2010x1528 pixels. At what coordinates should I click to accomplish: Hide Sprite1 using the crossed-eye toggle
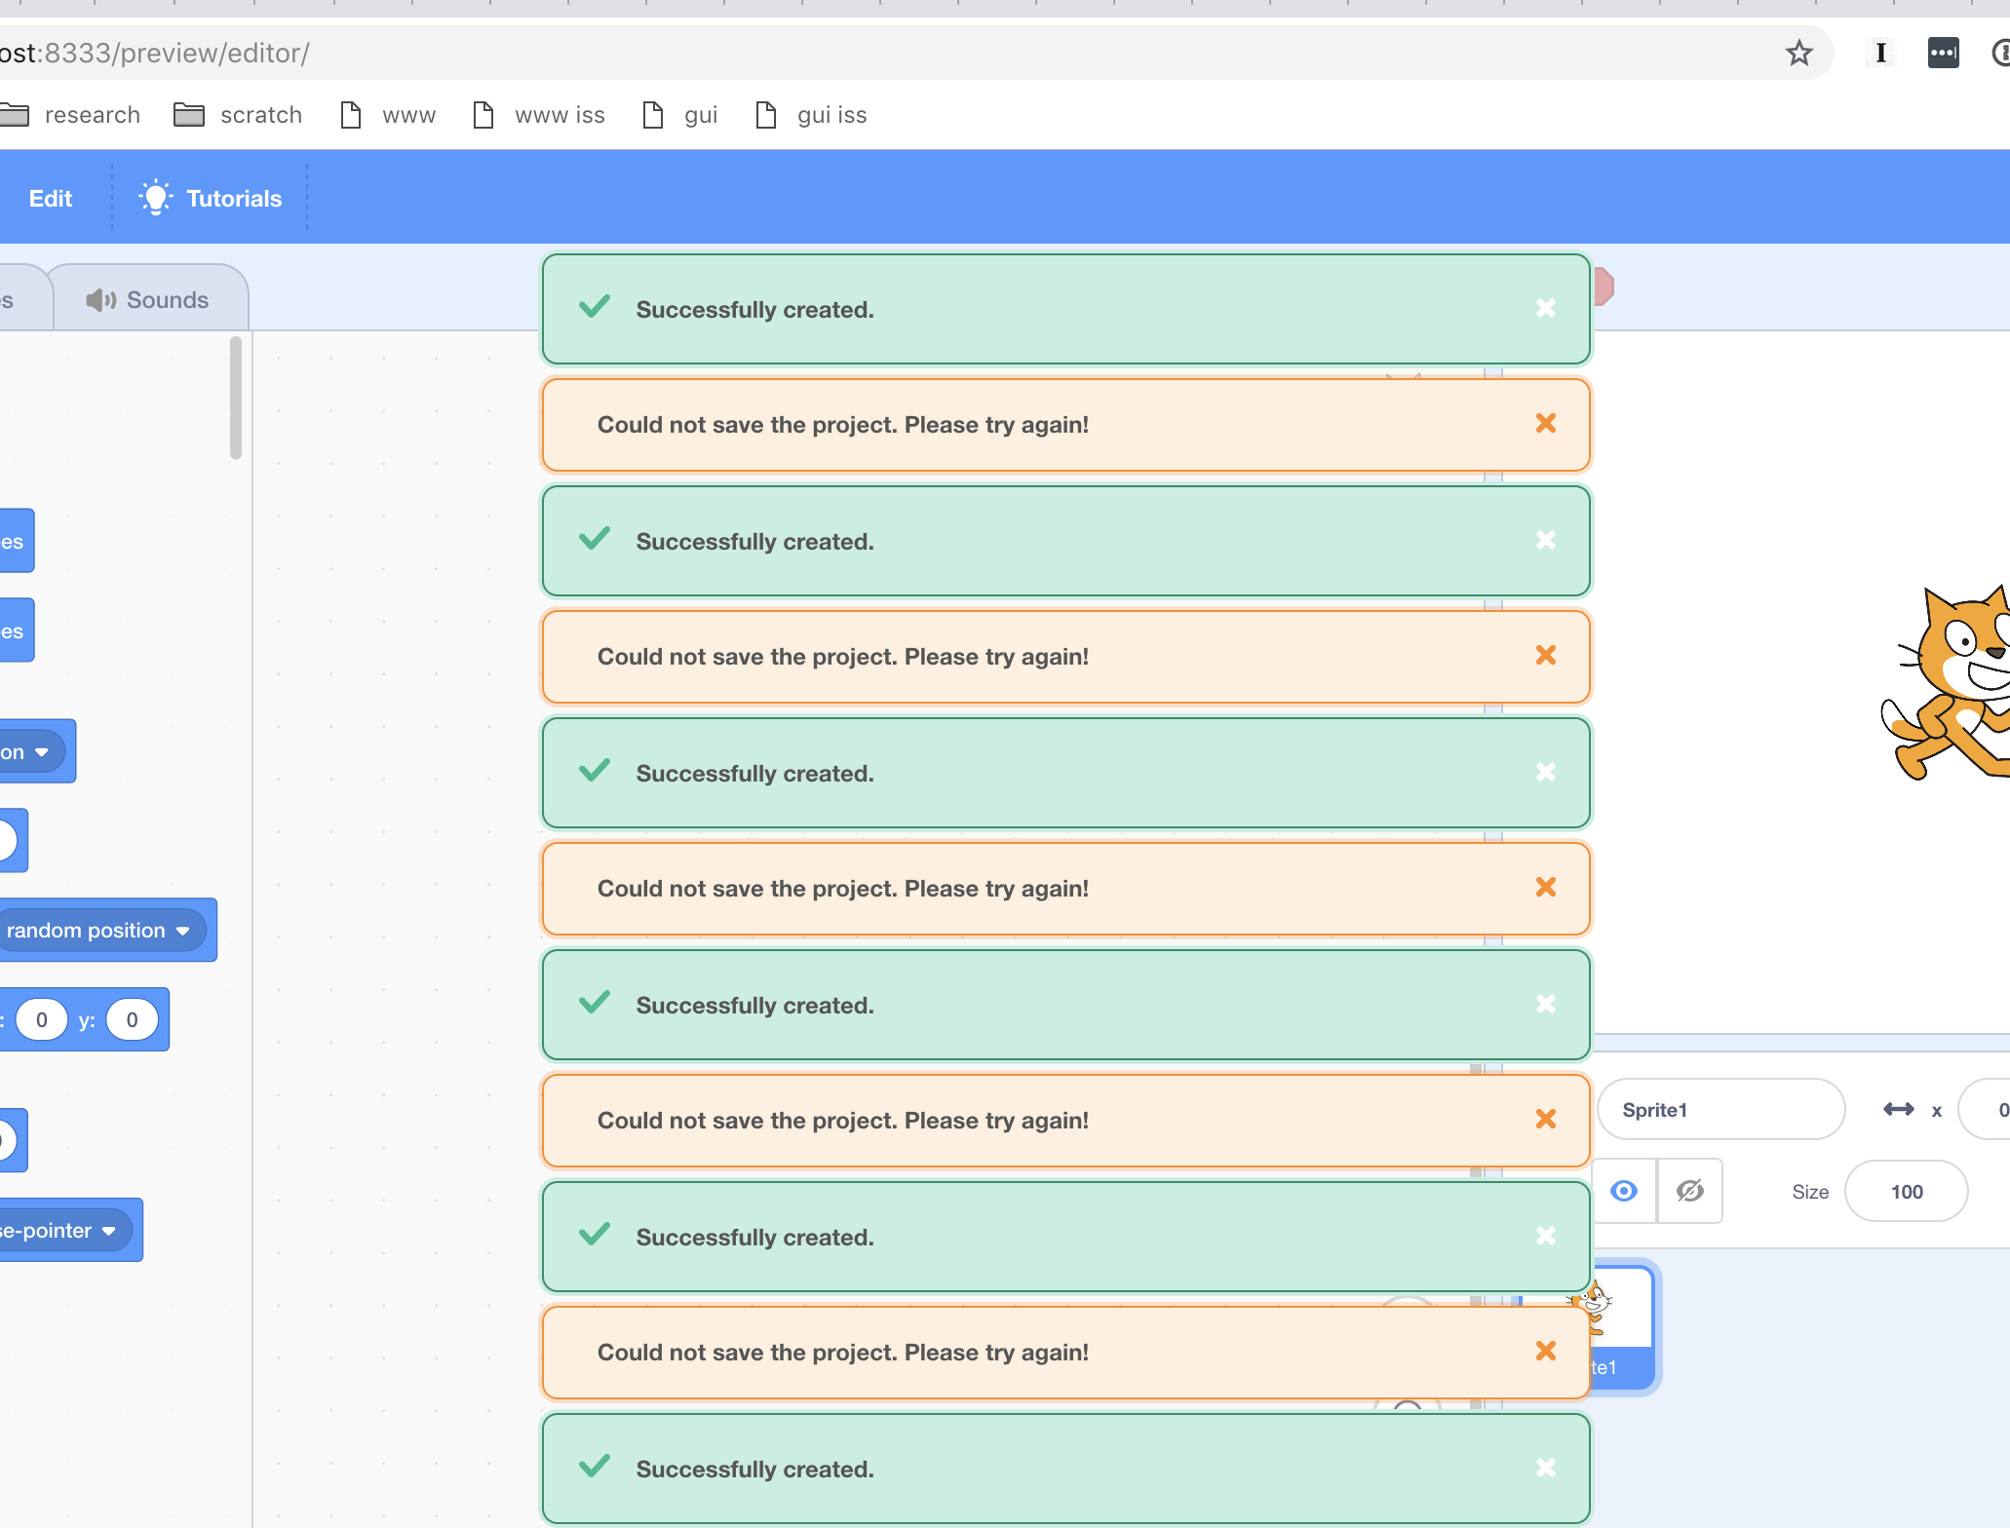click(1689, 1191)
